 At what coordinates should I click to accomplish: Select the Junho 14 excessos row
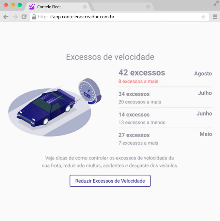165,118
